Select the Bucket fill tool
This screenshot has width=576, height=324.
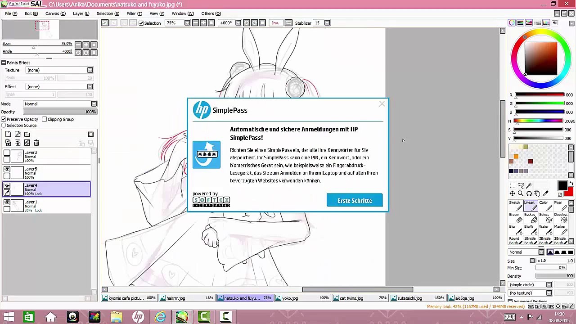530,217
